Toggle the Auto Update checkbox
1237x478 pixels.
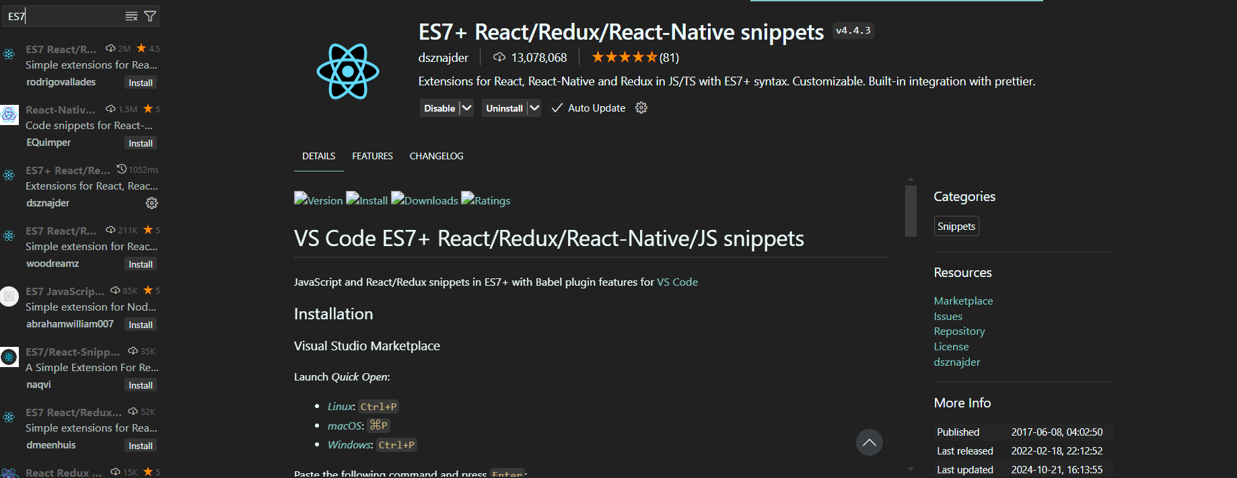coord(557,108)
